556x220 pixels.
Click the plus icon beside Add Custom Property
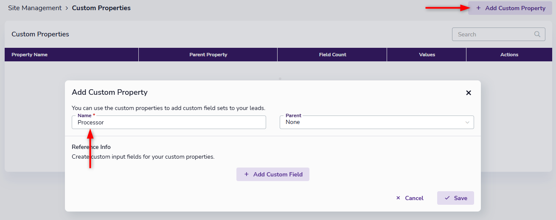478,8
